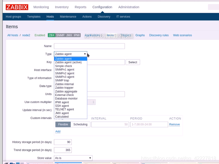This screenshot has height=164, width=219.
Task: Choose SNMPv1 agent type option
Action: pos(71,70)
